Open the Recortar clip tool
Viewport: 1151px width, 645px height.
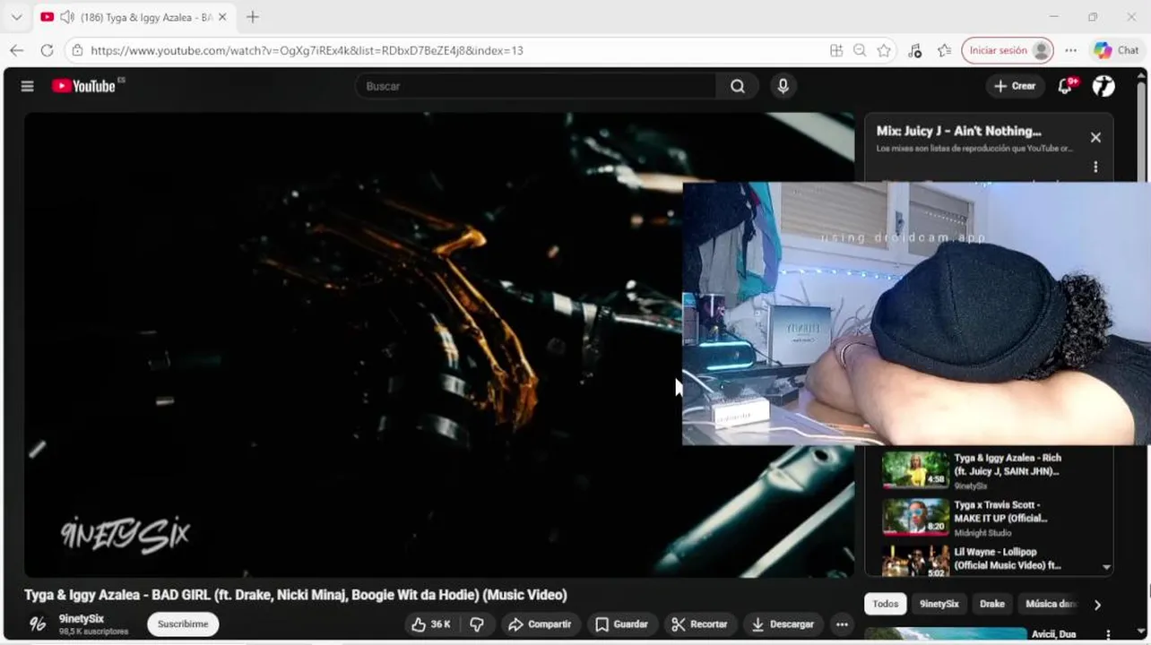700,624
